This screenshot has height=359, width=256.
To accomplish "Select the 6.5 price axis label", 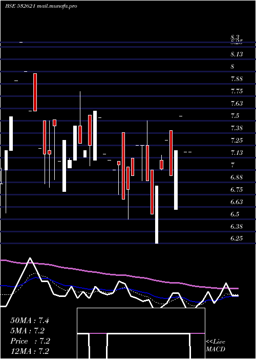I will [235, 214].
